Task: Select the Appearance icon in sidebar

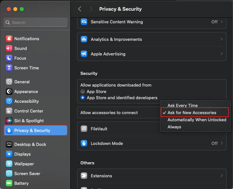Action: click(9, 92)
